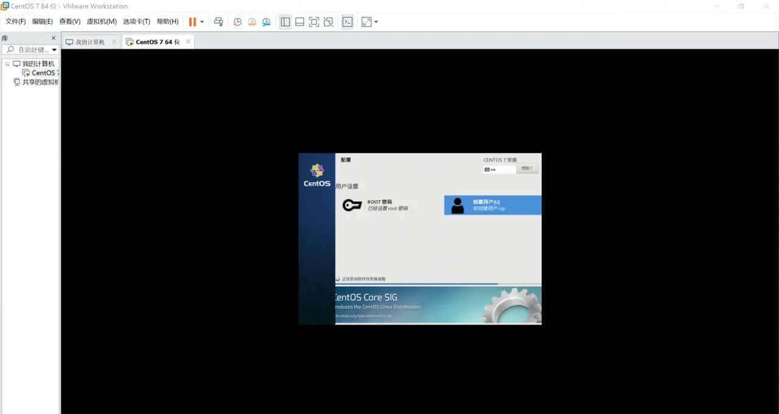Open the ROOT 密码 settings

tap(380, 205)
